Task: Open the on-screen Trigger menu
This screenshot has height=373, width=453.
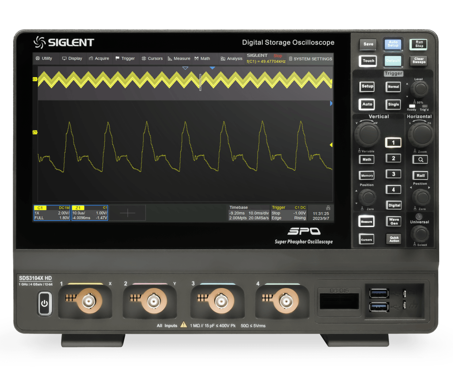Action: point(125,59)
